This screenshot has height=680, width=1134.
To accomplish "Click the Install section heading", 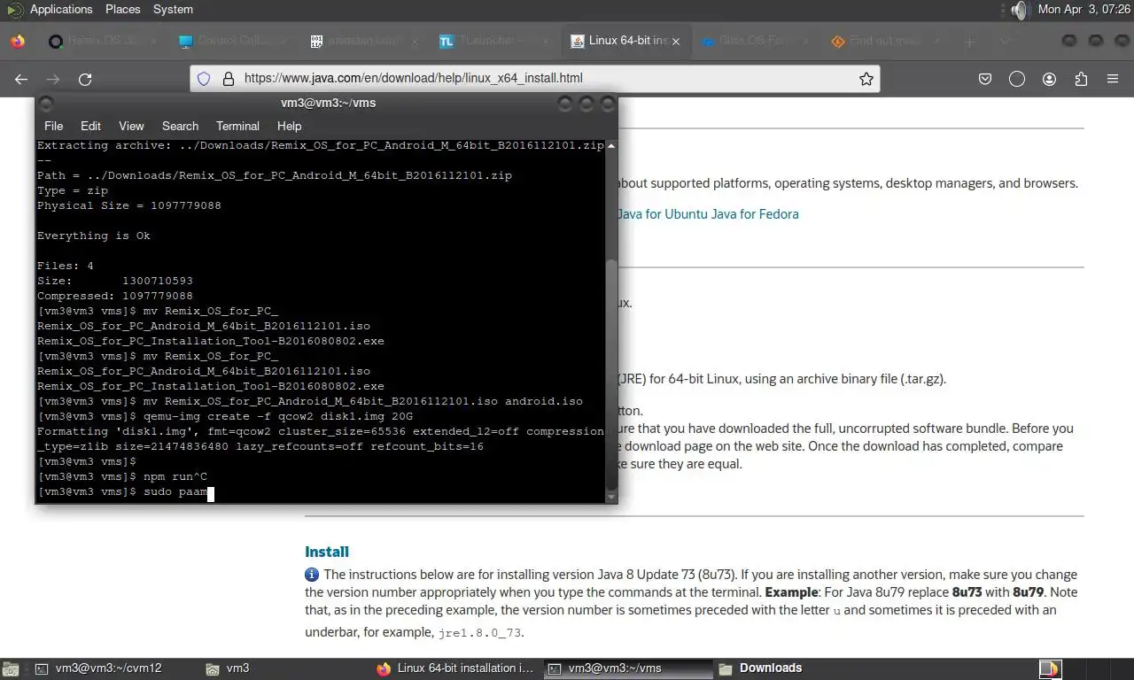I will point(327,552).
